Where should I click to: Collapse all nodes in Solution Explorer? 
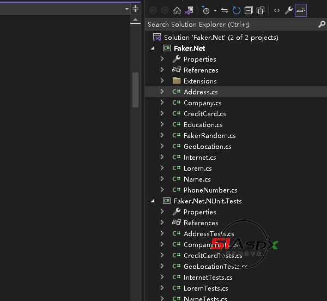pyautogui.click(x=249, y=10)
